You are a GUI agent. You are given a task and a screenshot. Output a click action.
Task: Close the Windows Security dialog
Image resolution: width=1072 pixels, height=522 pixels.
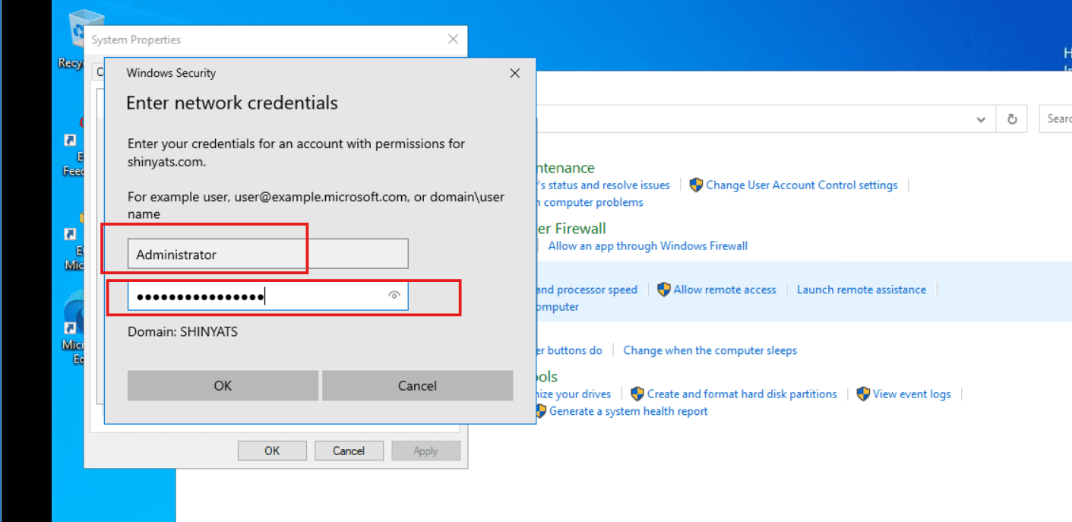tap(515, 73)
